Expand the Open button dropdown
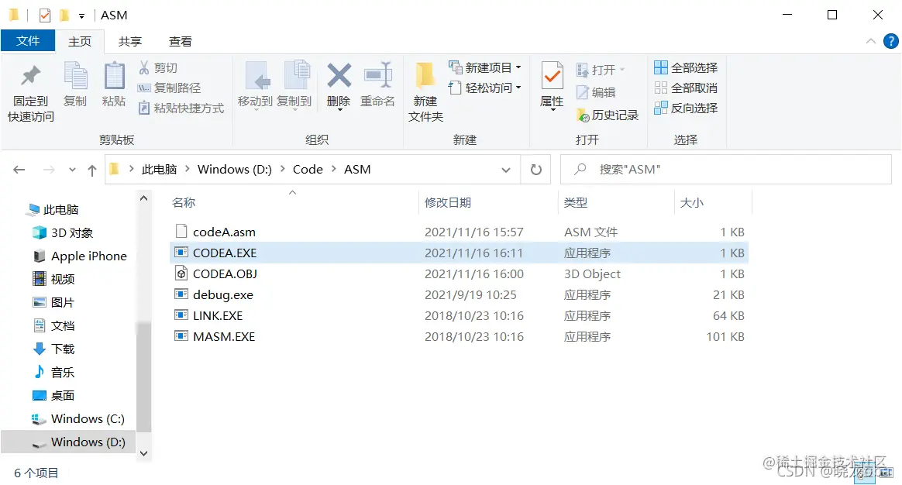The width and height of the screenshot is (902, 485). coord(622,70)
